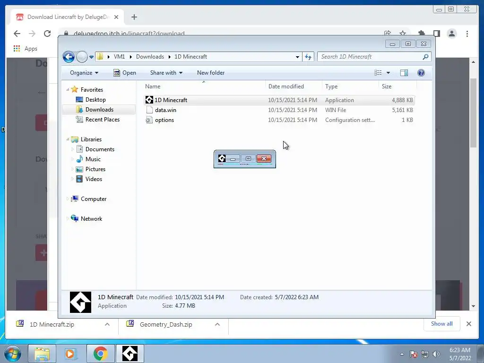Sort by the Name column header
The image size is (484, 363).
[204, 86]
